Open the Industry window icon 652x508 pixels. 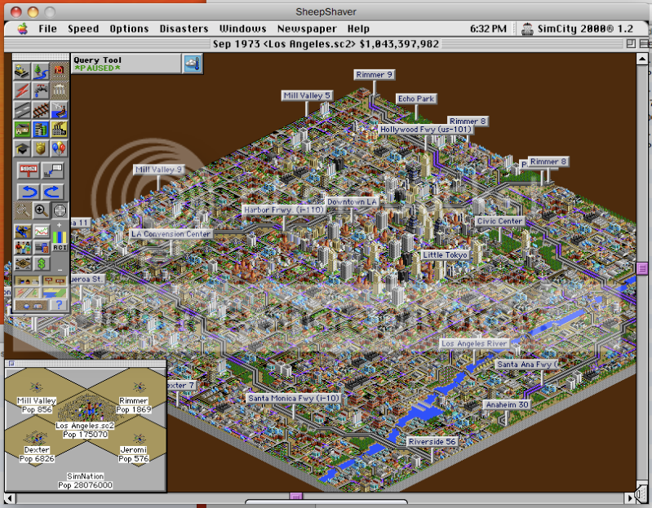(41, 248)
